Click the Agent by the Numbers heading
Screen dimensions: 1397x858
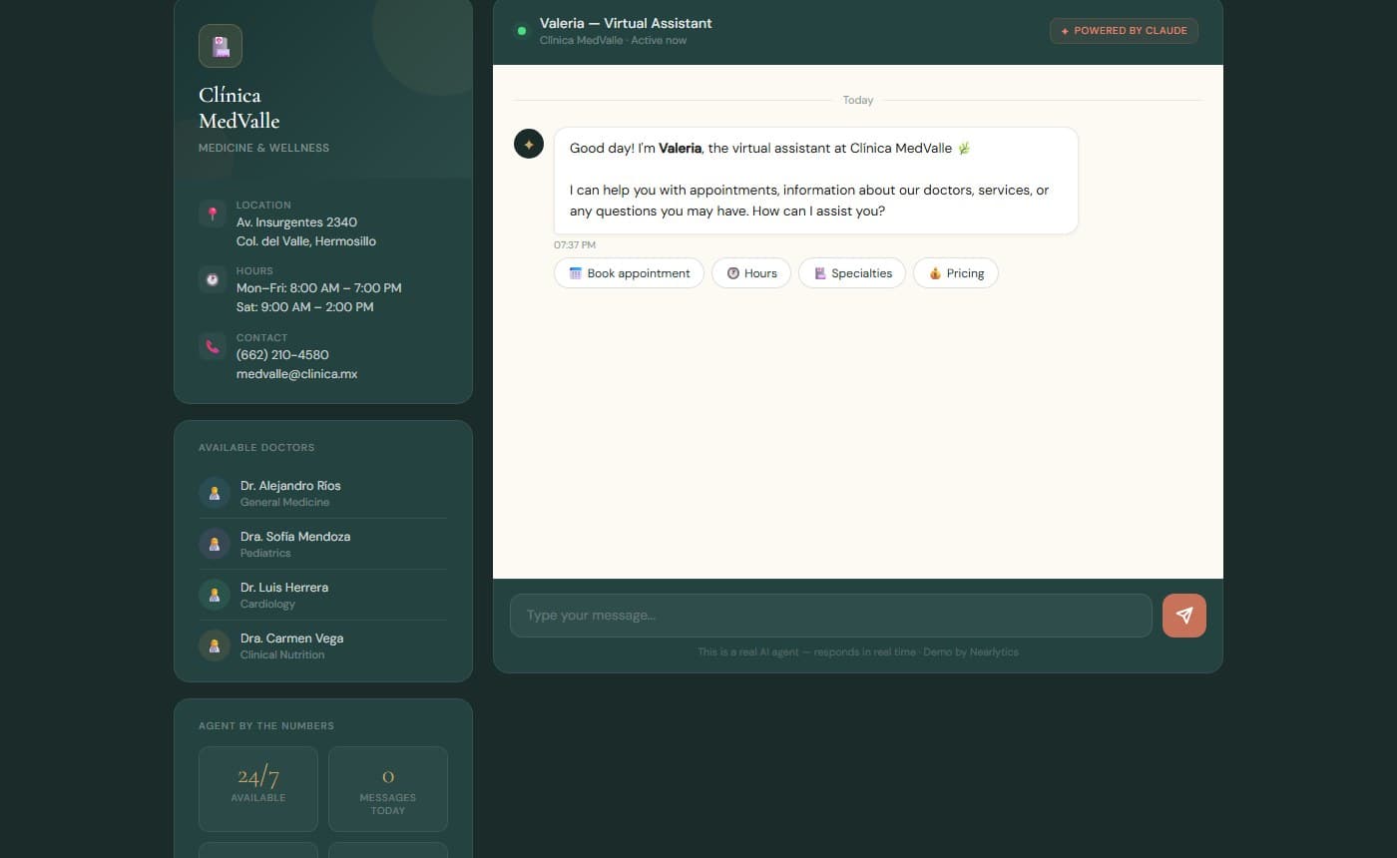click(266, 726)
